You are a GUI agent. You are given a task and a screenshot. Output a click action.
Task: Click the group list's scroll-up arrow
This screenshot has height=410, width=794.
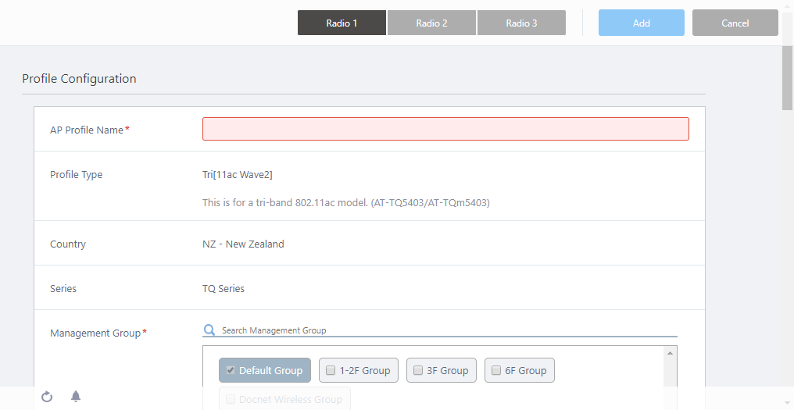coord(670,354)
